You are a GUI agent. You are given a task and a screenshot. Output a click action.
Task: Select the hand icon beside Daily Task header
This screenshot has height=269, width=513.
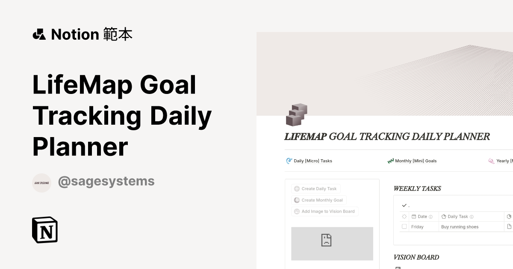coord(444,216)
